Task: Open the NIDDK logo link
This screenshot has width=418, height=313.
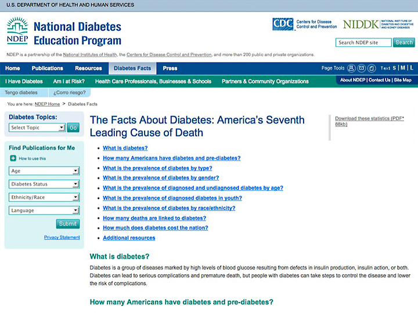Action: (x=377, y=24)
